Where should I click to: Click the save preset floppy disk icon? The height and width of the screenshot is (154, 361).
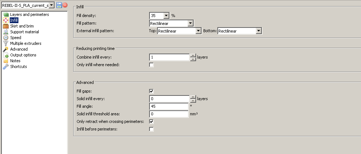59,5
